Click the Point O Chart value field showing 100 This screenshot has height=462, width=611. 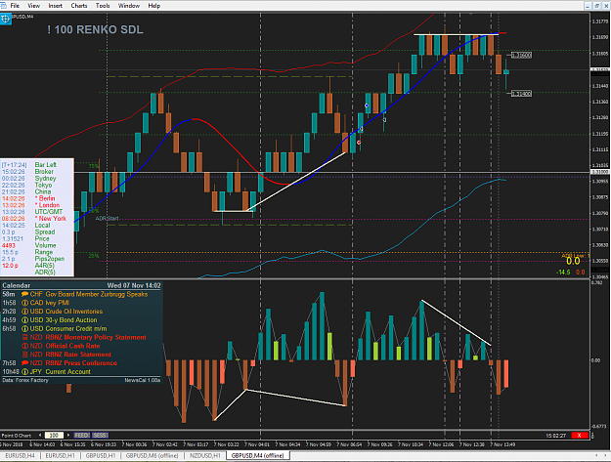coord(54,436)
